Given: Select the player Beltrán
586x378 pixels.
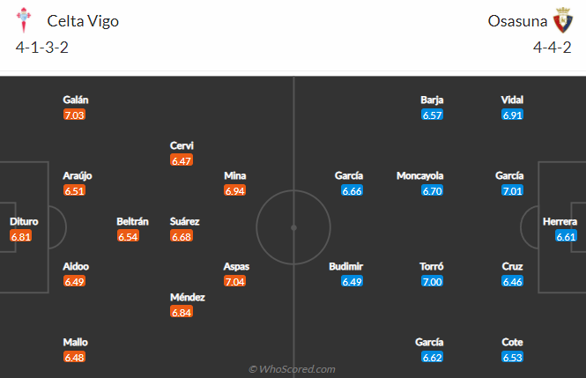Looking at the screenshot, I should click(x=132, y=221).
